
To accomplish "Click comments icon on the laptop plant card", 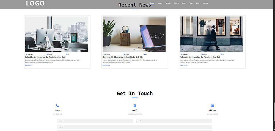I will pyautogui.click(x=144, y=54).
